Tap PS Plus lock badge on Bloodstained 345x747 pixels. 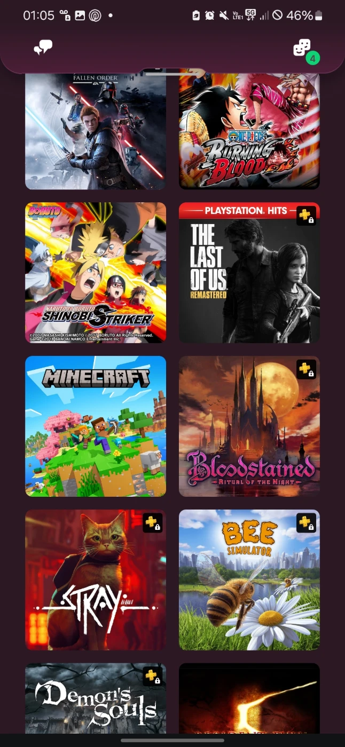(x=306, y=369)
